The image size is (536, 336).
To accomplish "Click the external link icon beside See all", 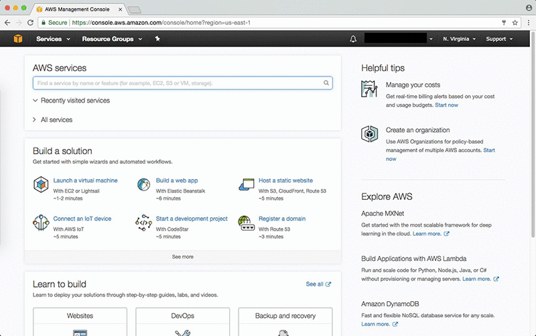I will tap(328, 284).
